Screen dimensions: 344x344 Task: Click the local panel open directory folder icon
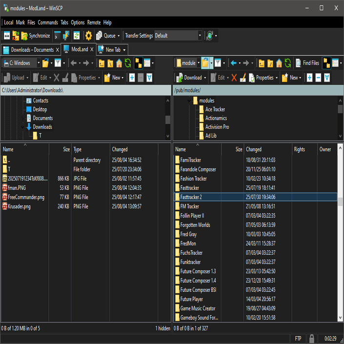point(46,63)
